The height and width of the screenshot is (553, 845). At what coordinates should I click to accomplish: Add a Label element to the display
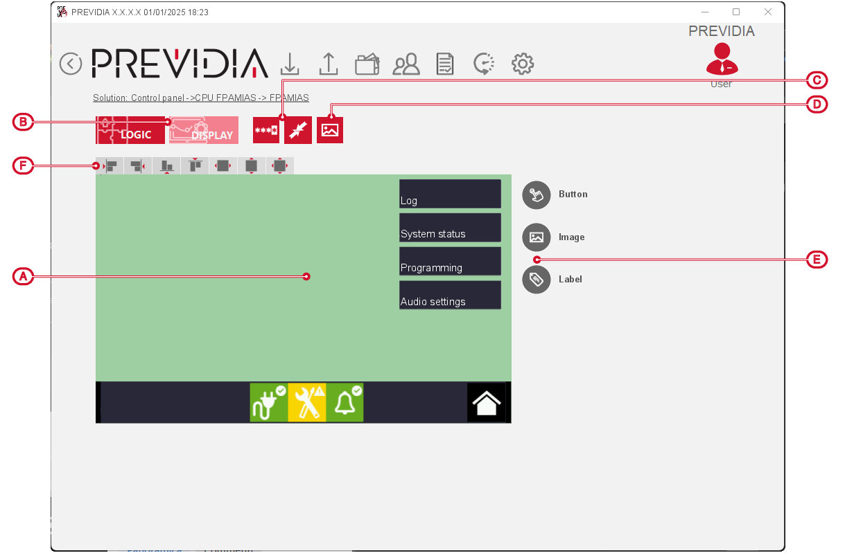(x=536, y=280)
